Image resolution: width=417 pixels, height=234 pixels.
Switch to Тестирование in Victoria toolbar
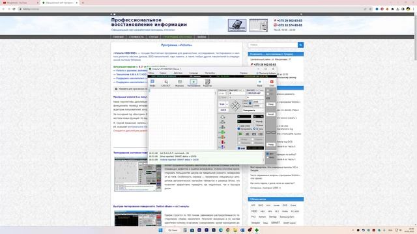(x=194, y=83)
